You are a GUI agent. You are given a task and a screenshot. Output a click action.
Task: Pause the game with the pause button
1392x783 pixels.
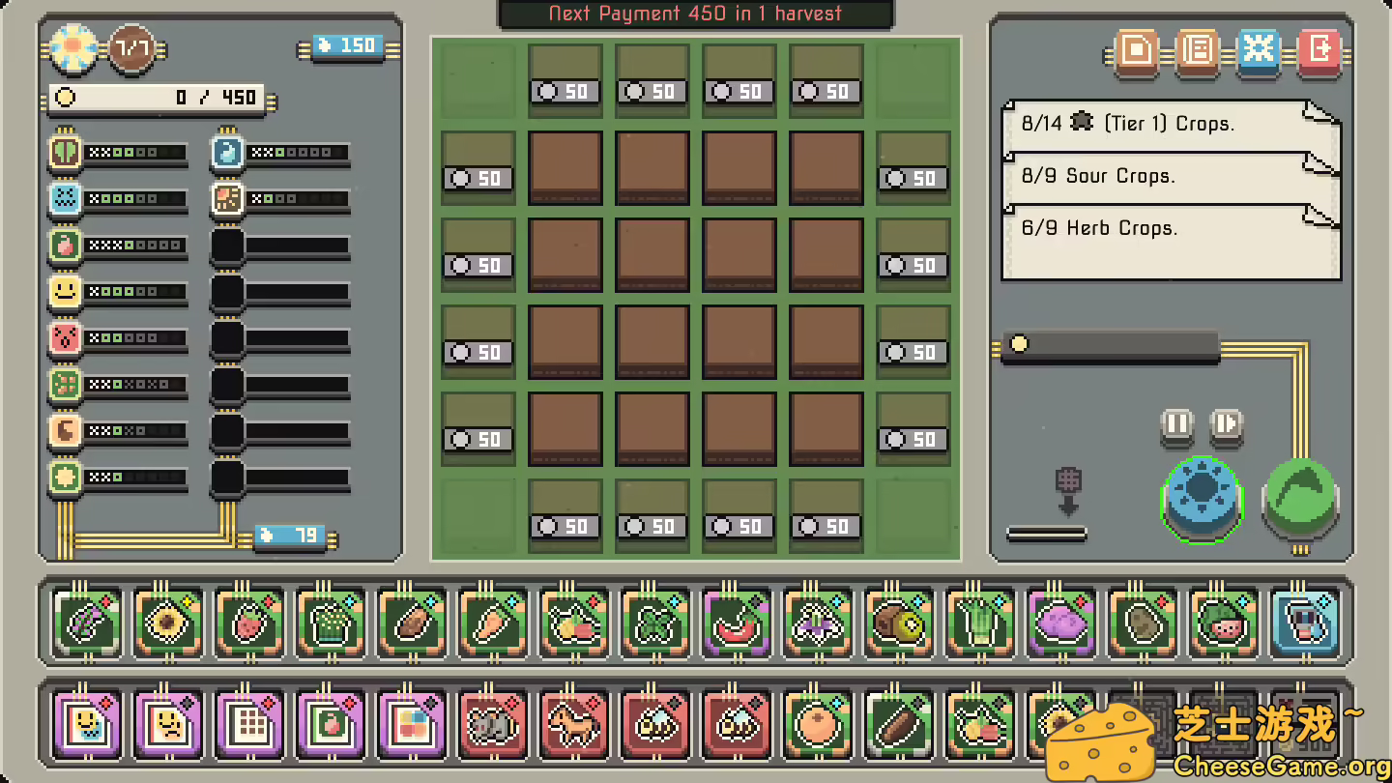(1175, 427)
